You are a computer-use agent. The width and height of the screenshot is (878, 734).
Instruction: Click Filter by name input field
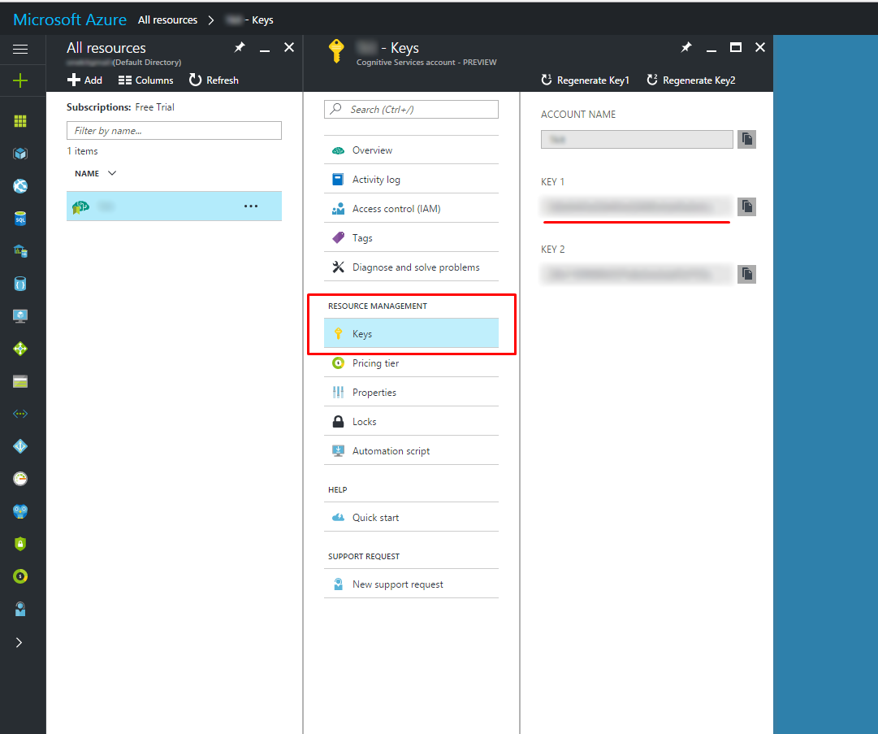tap(174, 131)
